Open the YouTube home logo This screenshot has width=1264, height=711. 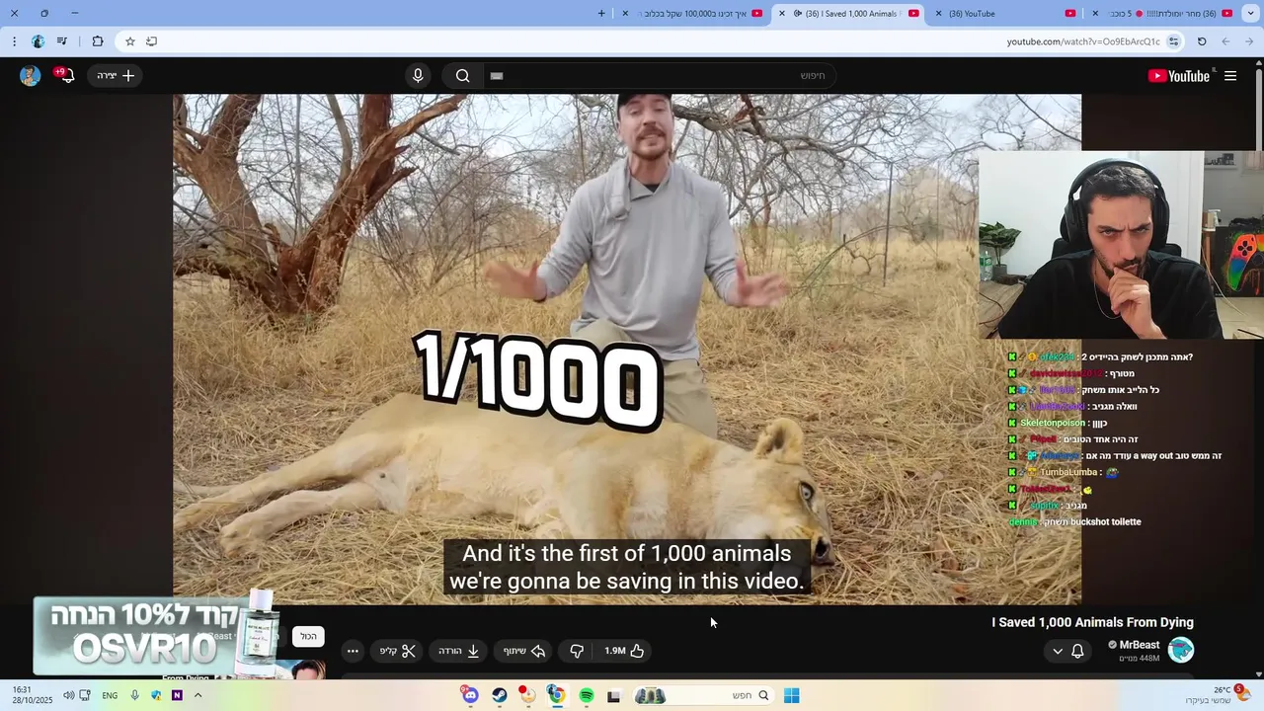[1179, 76]
